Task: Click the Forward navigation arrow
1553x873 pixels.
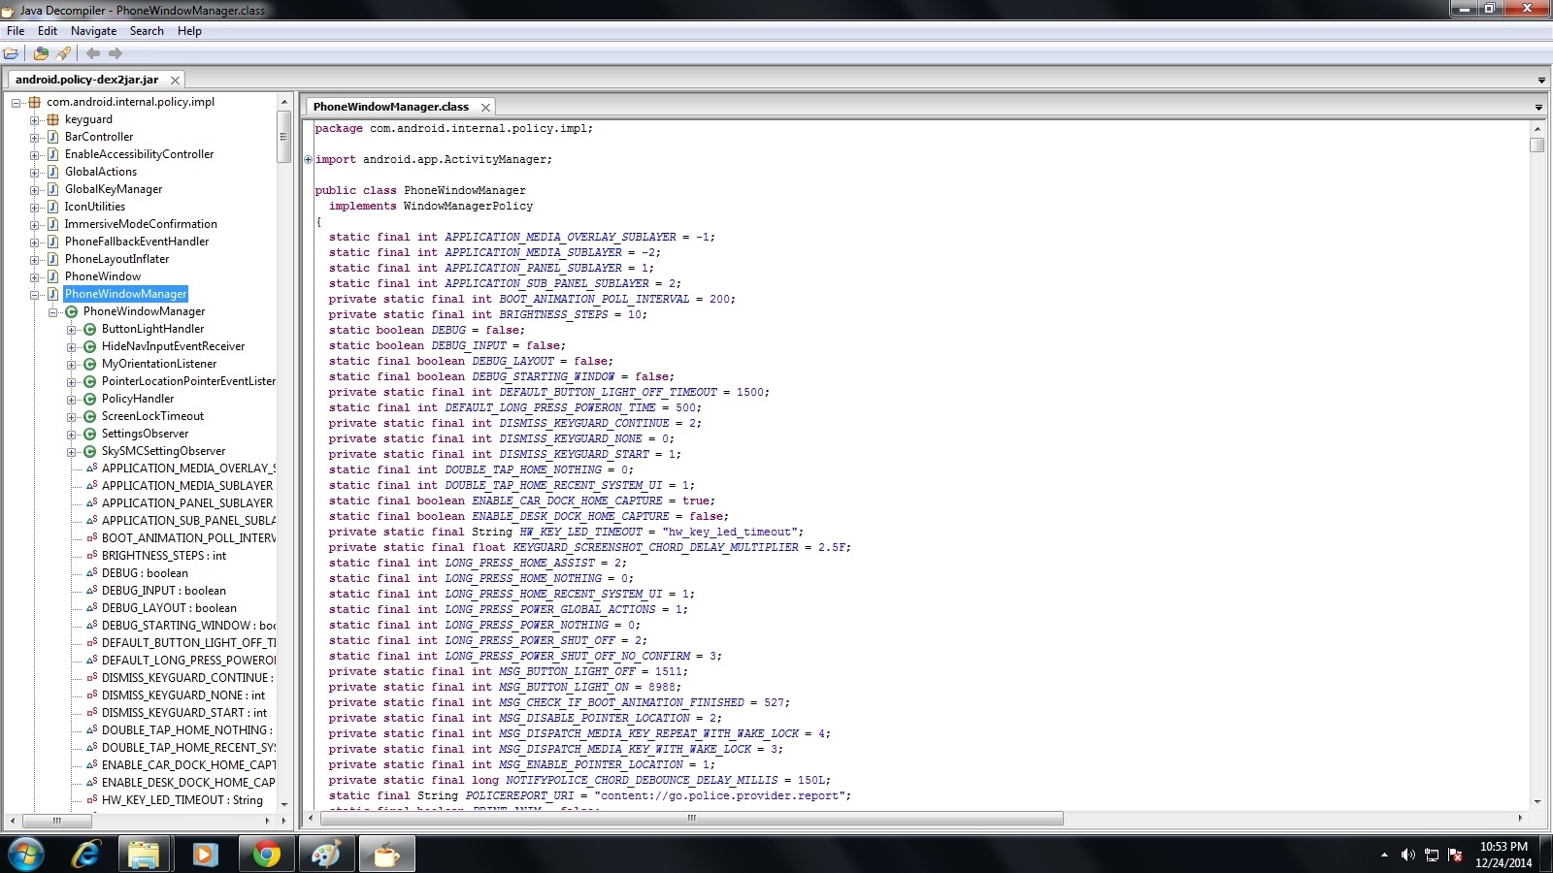Action: [116, 53]
